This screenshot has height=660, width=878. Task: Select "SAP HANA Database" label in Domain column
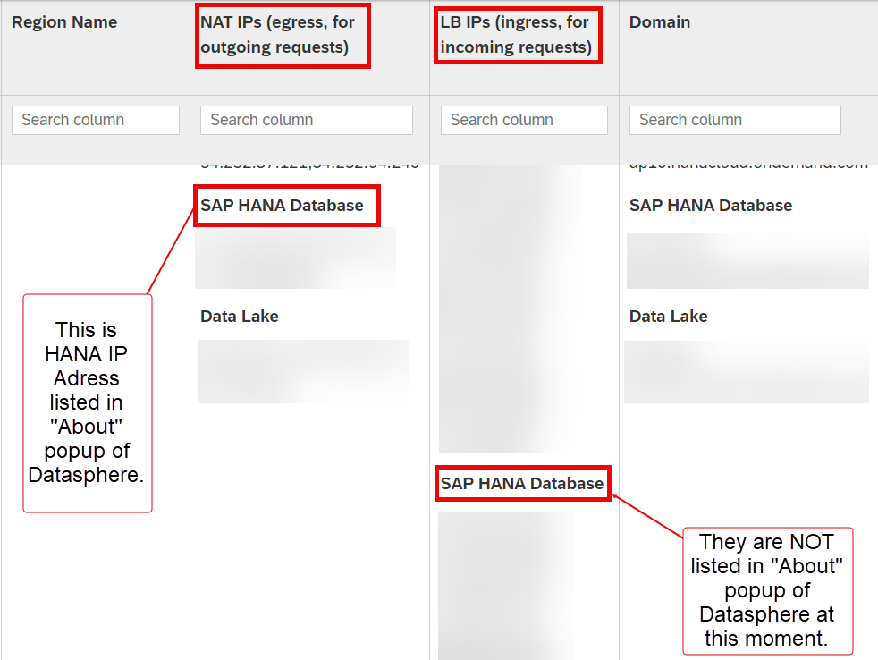711,206
